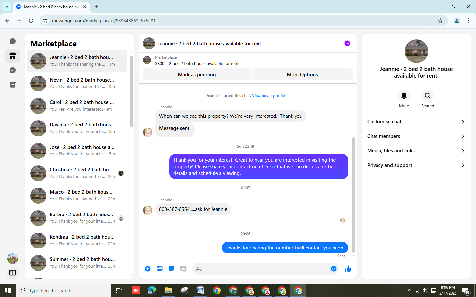Click Mark as pending button
This screenshot has width=476, height=297.
197,74
